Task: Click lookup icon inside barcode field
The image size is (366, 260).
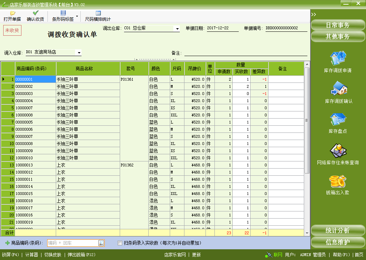Action: point(101,243)
